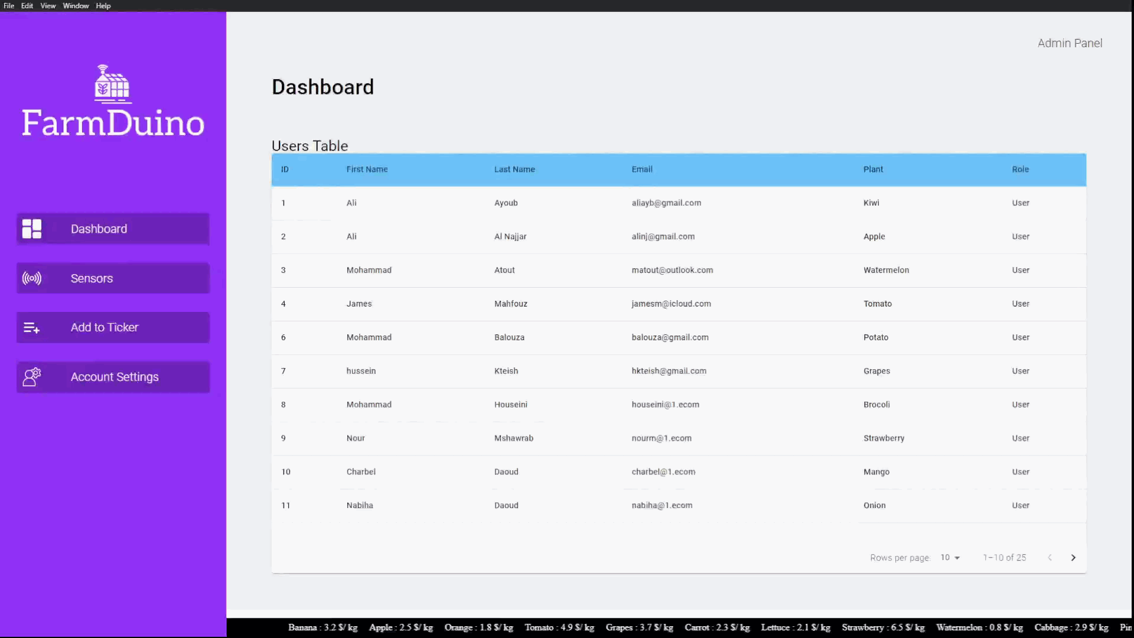This screenshot has height=638, width=1134.
Task: Click the Account Settings user icon
Action: point(31,376)
